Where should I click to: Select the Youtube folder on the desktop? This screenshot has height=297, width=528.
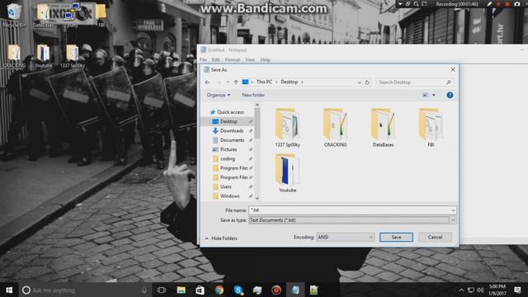pyautogui.click(x=43, y=56)
